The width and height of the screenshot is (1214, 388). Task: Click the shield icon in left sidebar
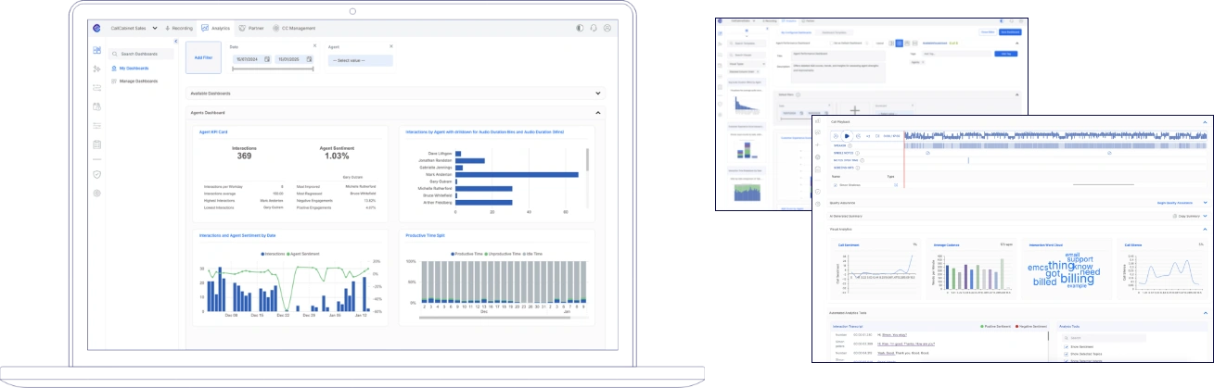pyautogui.click(x=96, y=174)
